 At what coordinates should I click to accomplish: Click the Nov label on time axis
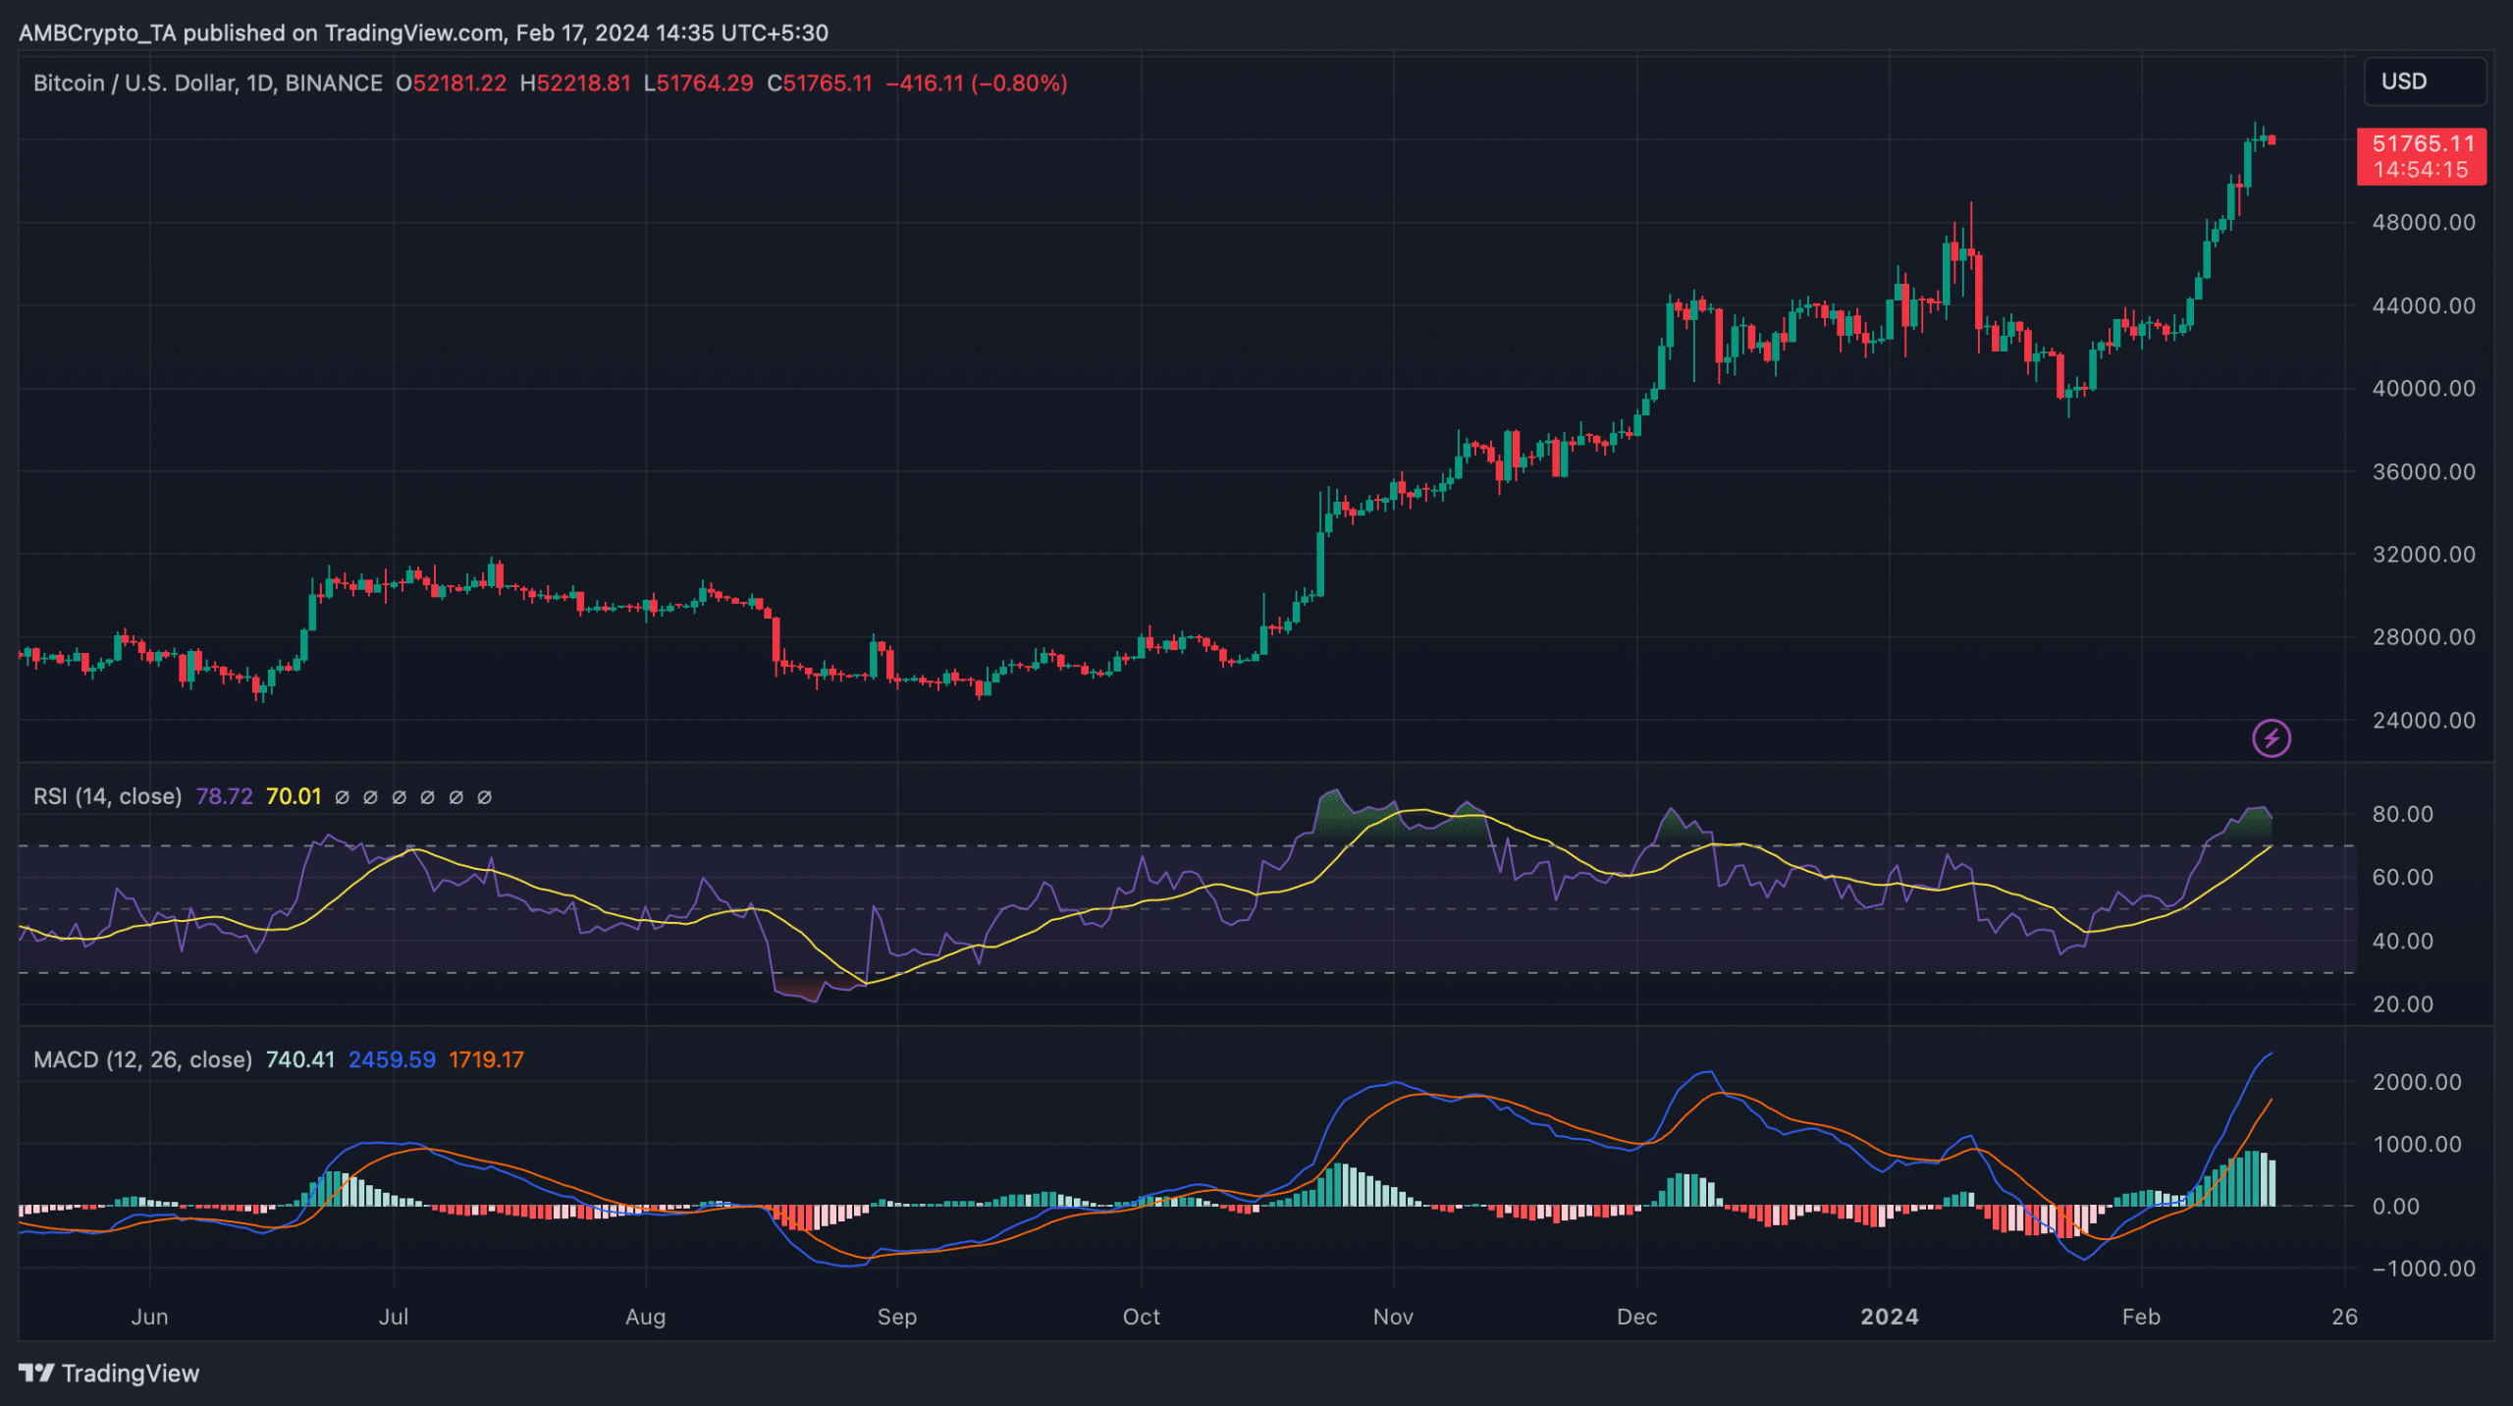(x=1392, y=1317)
